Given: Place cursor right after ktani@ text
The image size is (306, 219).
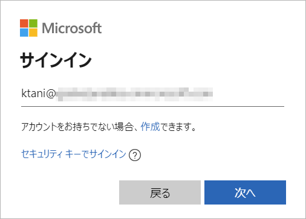Looking at the screenshot, I should [56, 94].
